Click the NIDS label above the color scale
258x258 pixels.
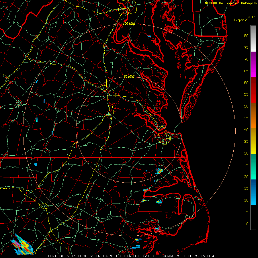click(252, 17)
